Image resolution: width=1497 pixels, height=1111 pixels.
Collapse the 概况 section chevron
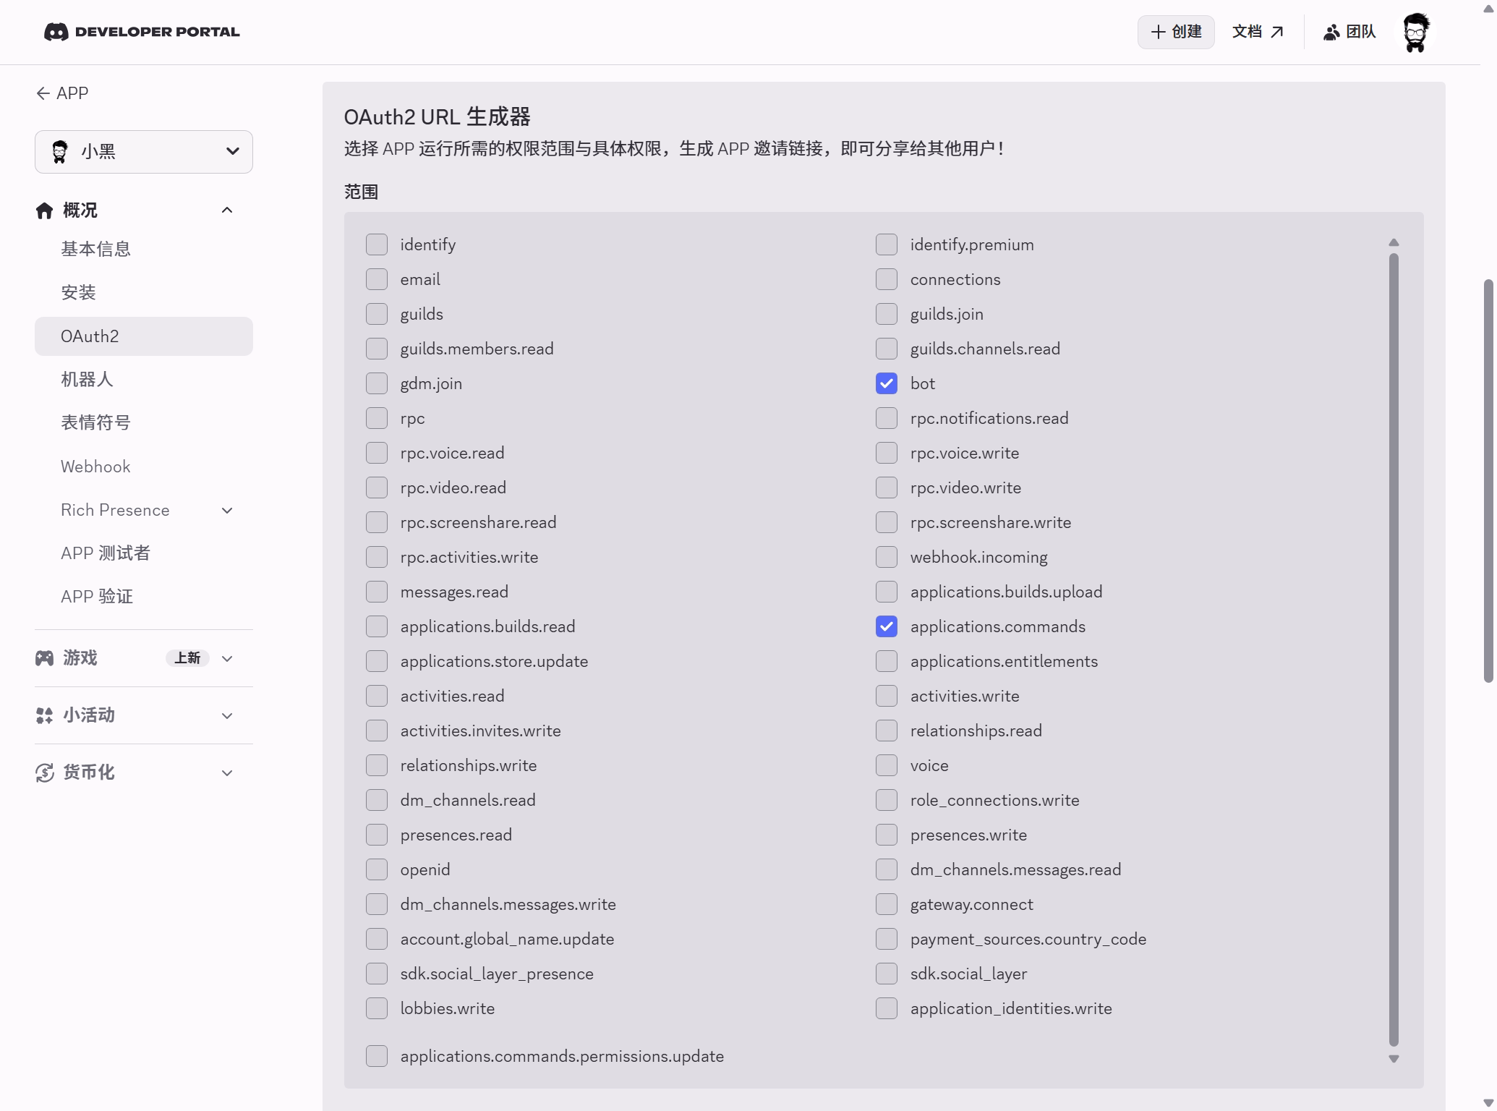[226, 210]
